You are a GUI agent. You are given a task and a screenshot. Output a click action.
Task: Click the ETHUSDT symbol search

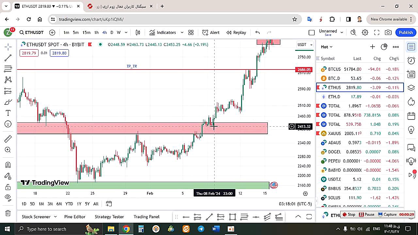tap(31, 32)
